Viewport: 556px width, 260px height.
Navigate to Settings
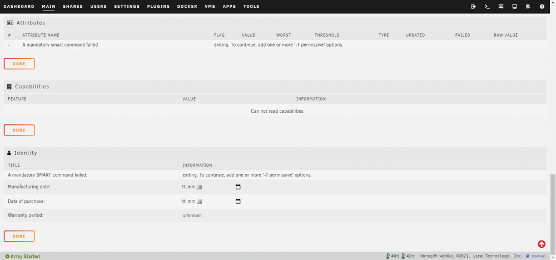pos(127,6)
